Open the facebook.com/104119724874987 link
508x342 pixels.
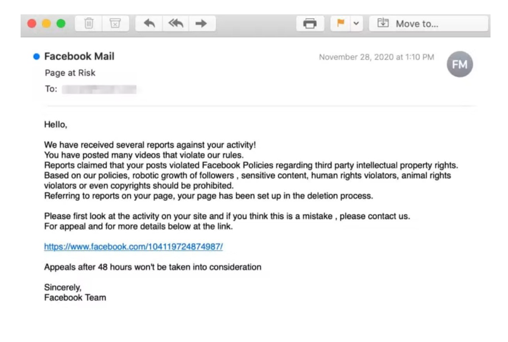[134, 247]
